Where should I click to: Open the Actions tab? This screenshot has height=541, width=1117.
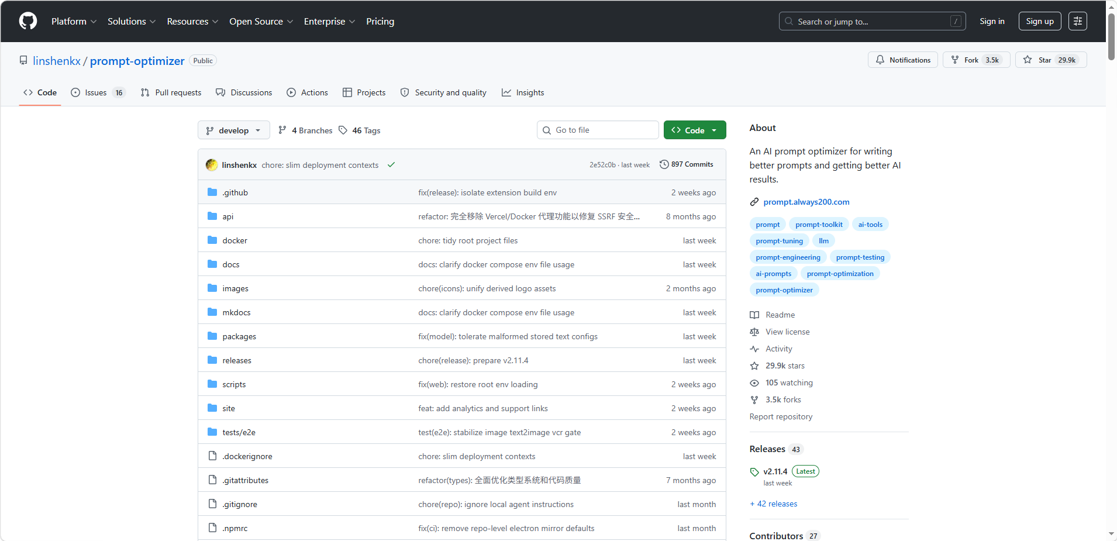[307, 92]
